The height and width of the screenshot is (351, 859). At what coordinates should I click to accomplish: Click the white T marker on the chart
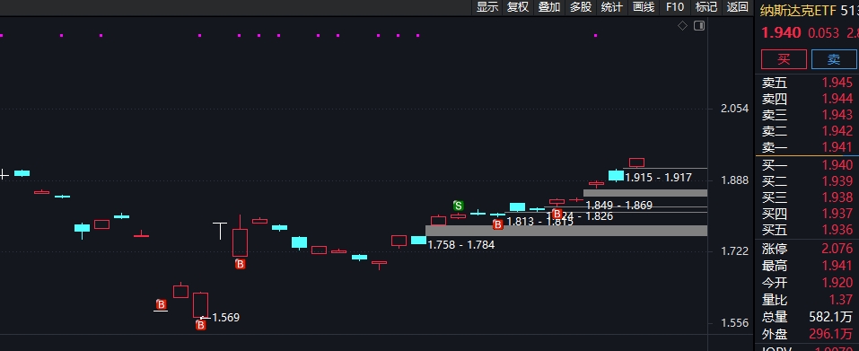point(220,231)
